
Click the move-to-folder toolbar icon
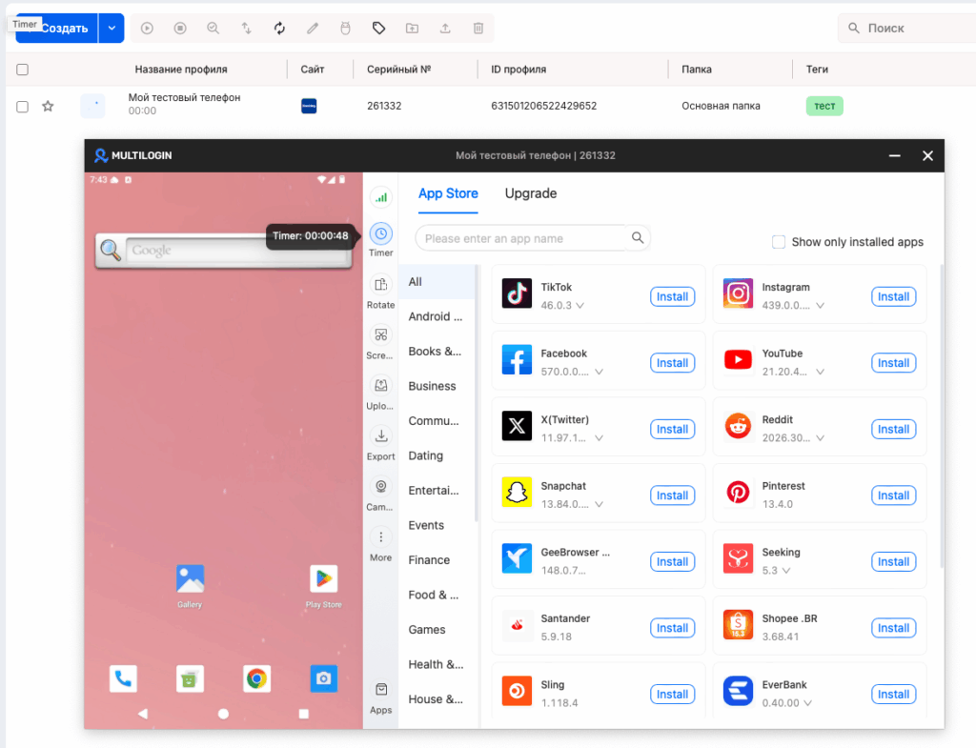click(x=412, y=28)
